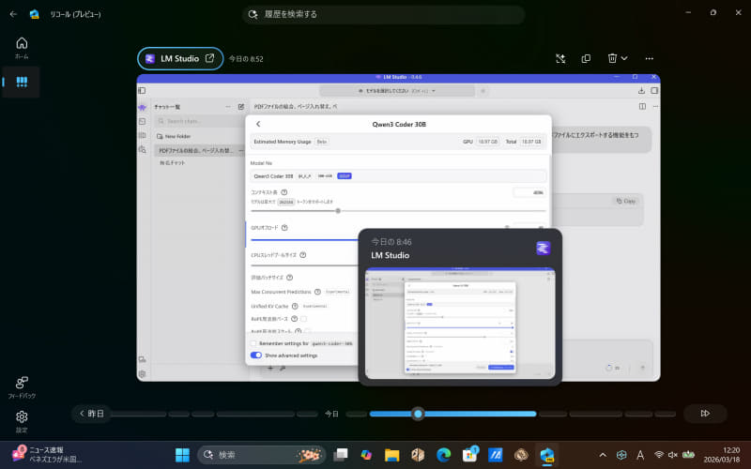The height and width of the screenshot is (469, 751).
Task: Show help for コンテキスト長
Action: tap(284, 192)
